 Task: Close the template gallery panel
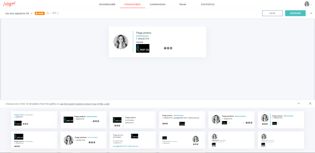pyautogui.click(x=310, y=103)
